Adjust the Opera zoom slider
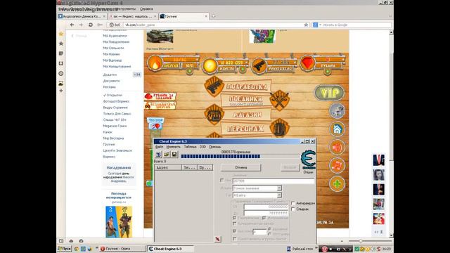The image size is (450, 253). (x=370, y=241)
